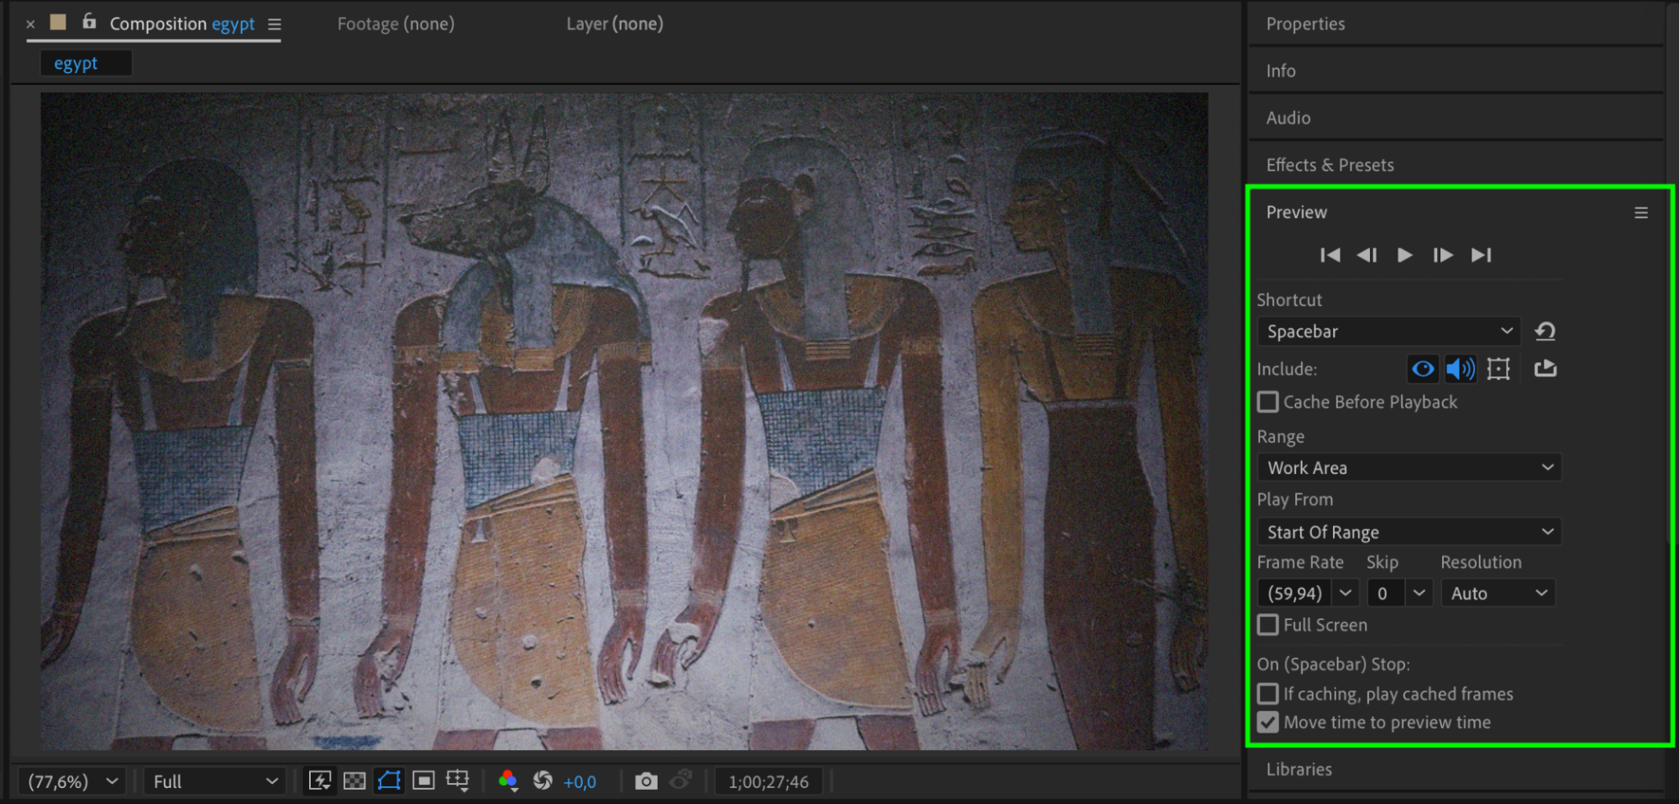Open the Preview panel menu

[1640, 213]
